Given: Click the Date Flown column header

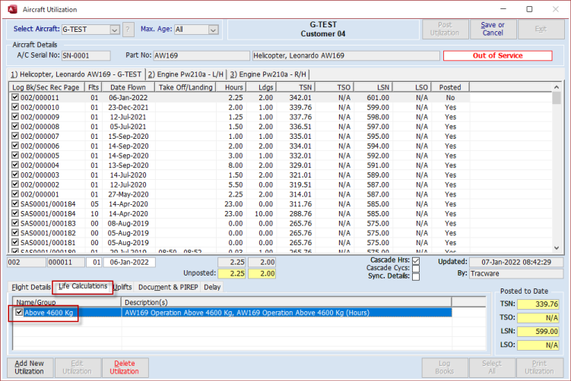Looking at the screenshot, I should coord(128,87).
